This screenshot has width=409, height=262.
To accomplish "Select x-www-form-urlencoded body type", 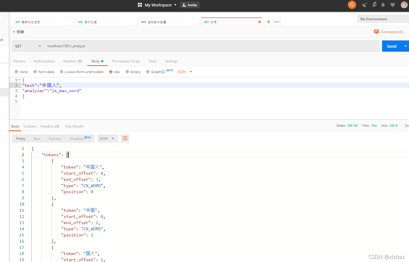I will pyautogui.click(x=62, y=72).
